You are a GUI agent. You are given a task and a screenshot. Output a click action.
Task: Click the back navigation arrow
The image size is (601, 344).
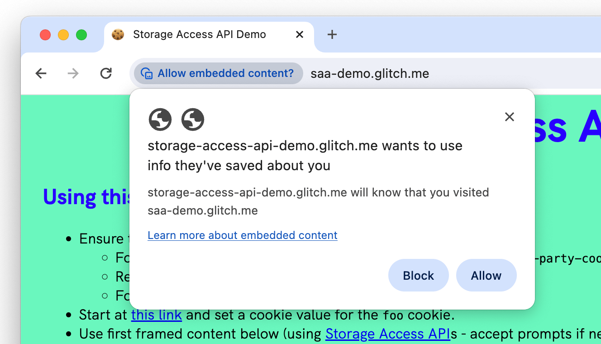(41, 73)
